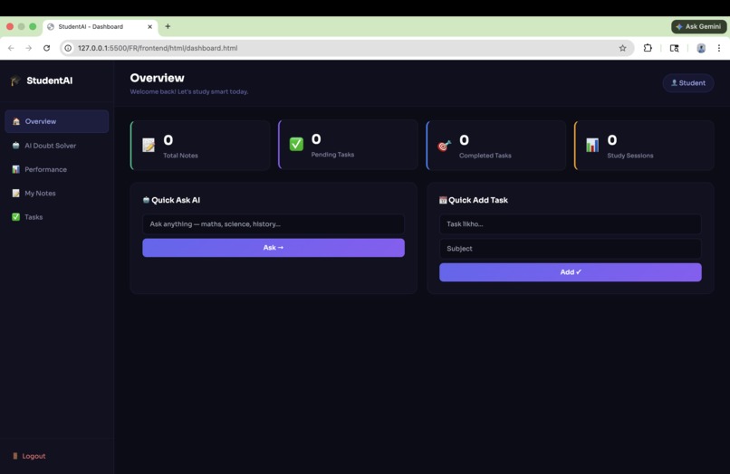Click the Ask Gemini button
Viewport: 730px width, 474px height.
[x=698, y=26]
